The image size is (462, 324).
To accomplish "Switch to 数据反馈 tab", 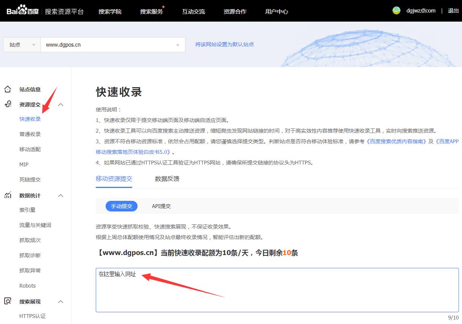I will point(167,178).
